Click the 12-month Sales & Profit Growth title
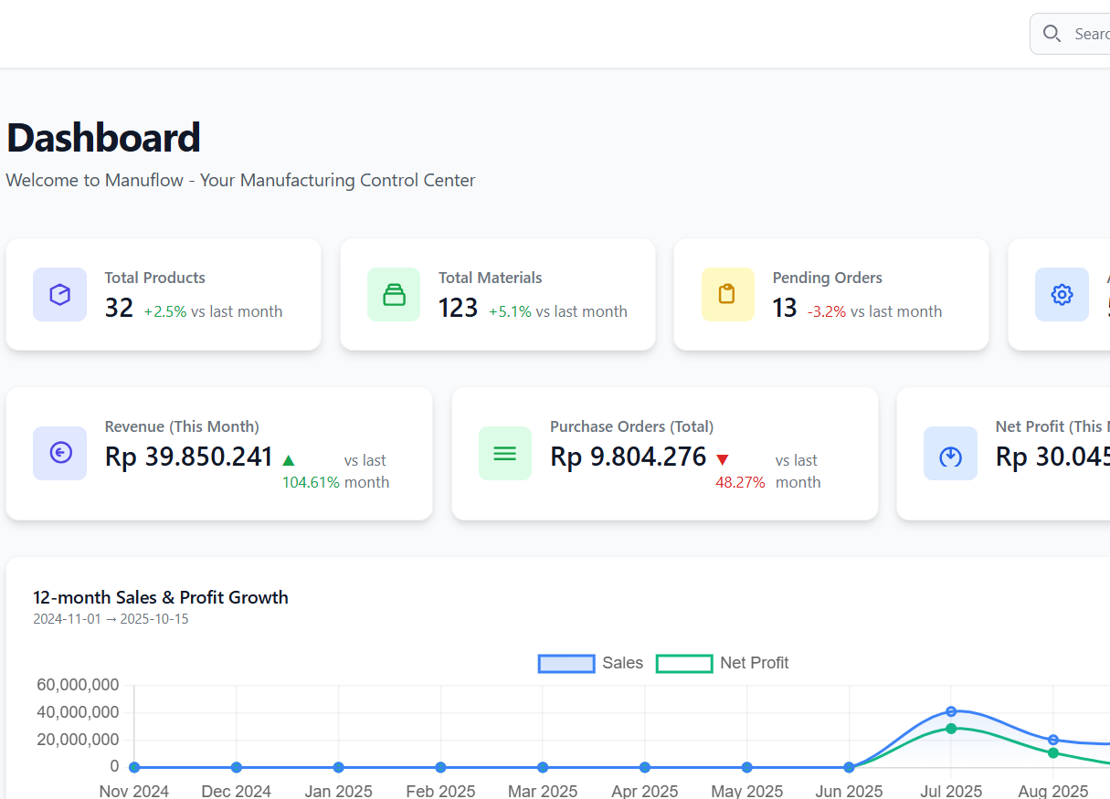1110x799 pixels. coord(161,598)
